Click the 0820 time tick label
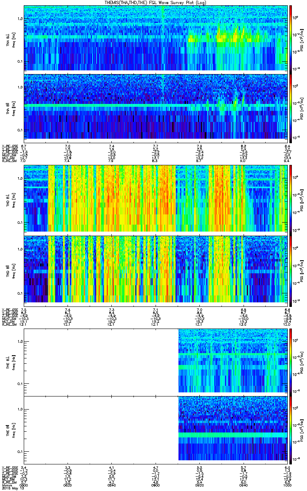Viewport: 307px width, 491px height. 68,485
